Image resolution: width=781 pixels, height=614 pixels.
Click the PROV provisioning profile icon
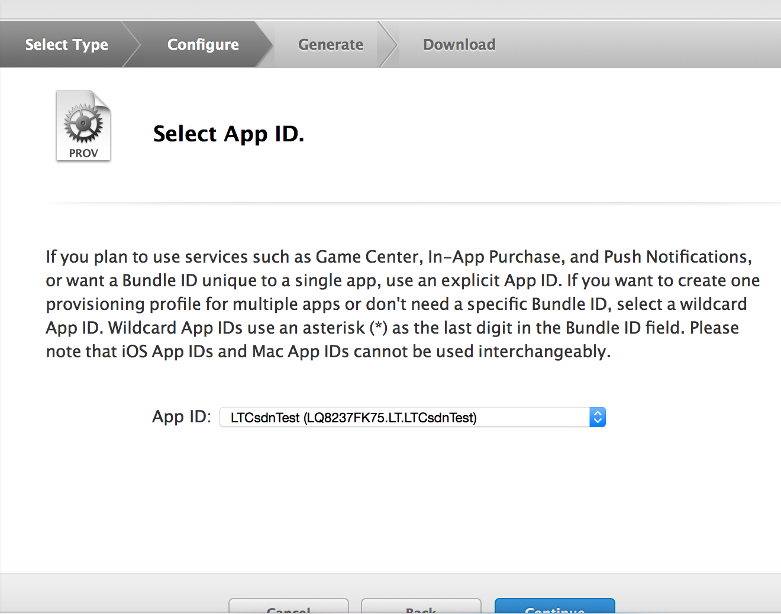click(x=83, y=125)
